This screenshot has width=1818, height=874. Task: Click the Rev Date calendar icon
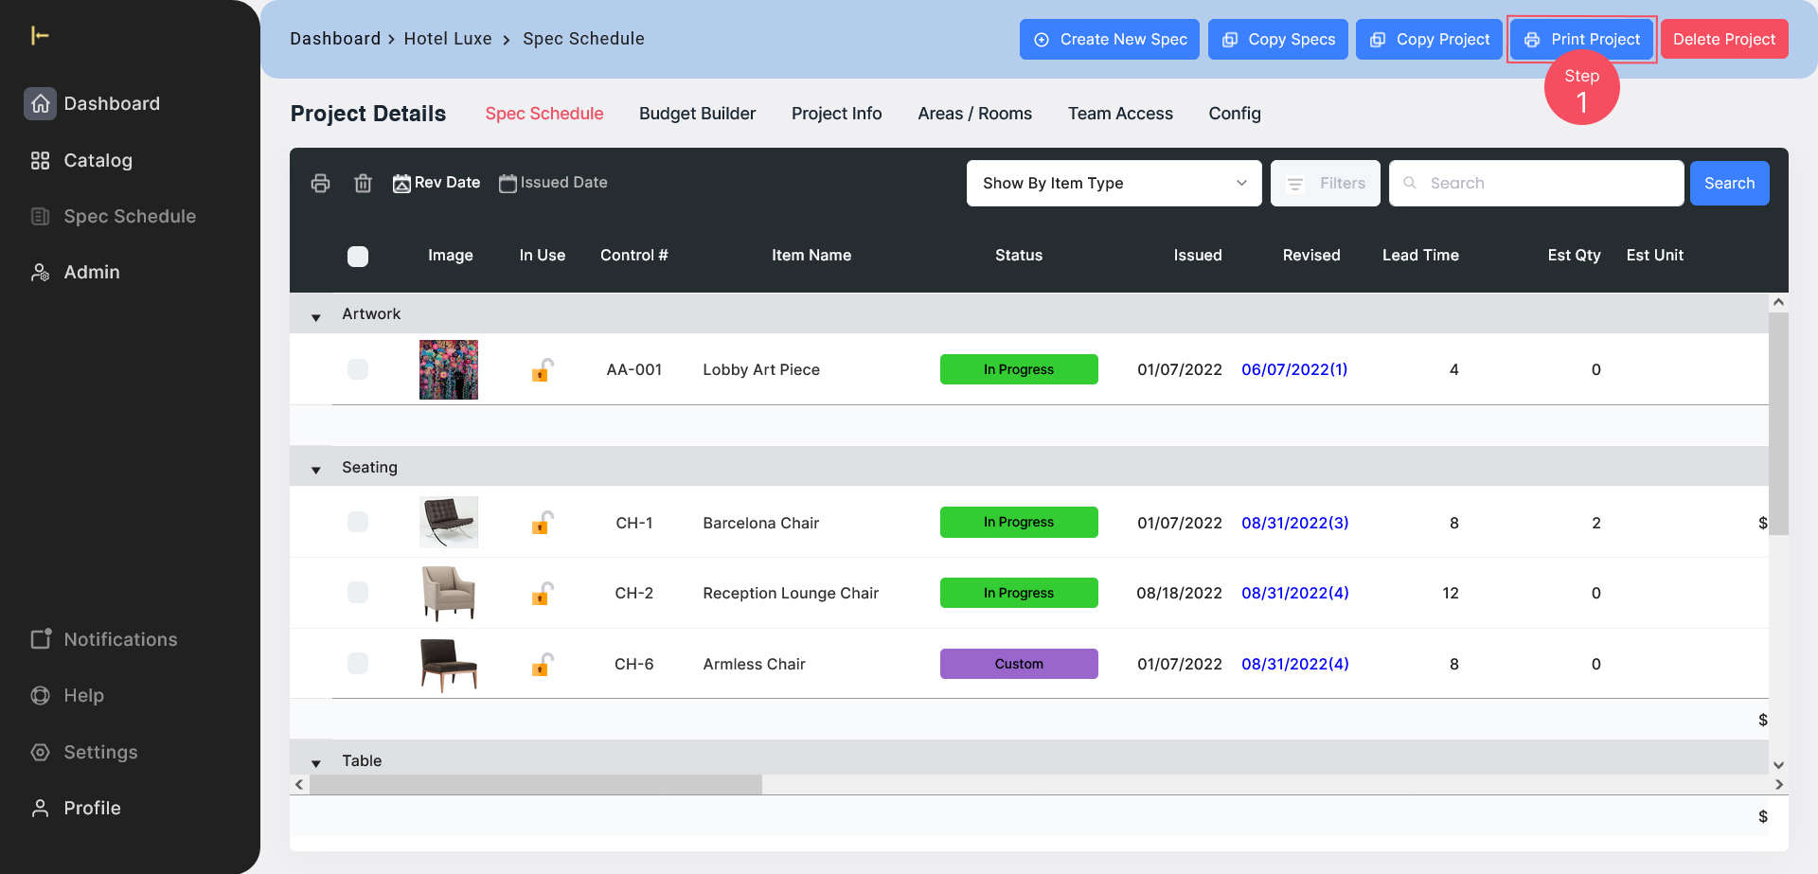point(401,183)
